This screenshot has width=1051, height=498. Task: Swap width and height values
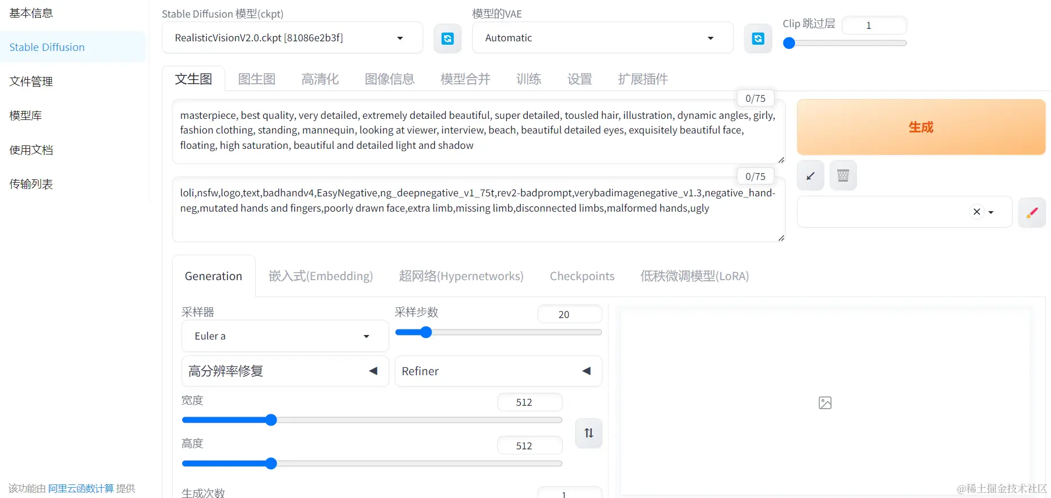tap(589, 433)
